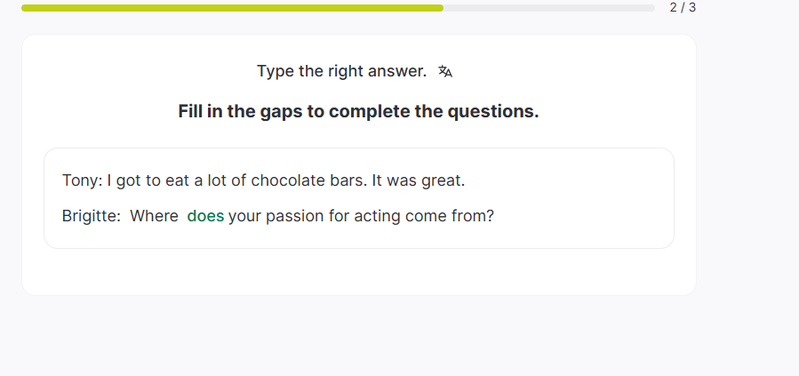The image size is (799, 376).
Task: Click the "2 / 3" step counter
Action: (x=683, y=7)
